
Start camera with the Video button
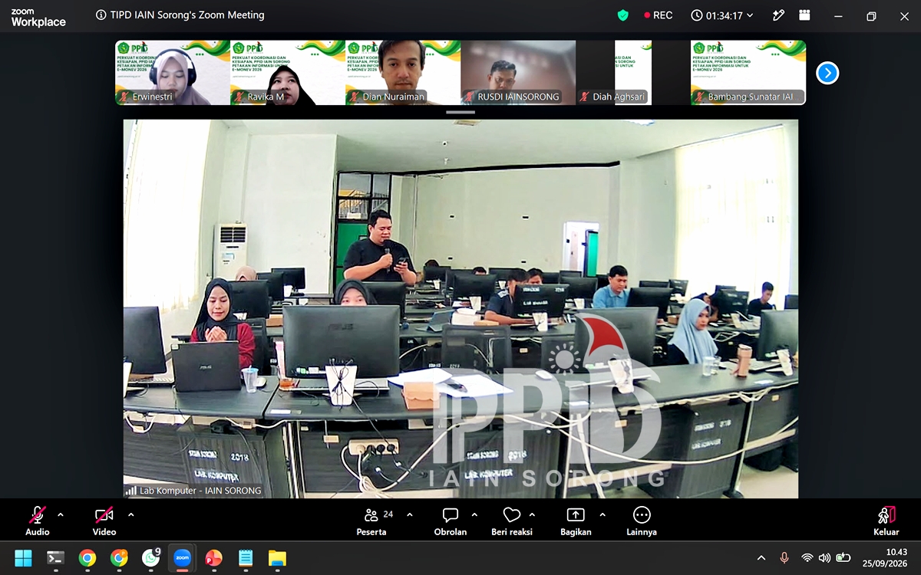[x=104, y=521]
